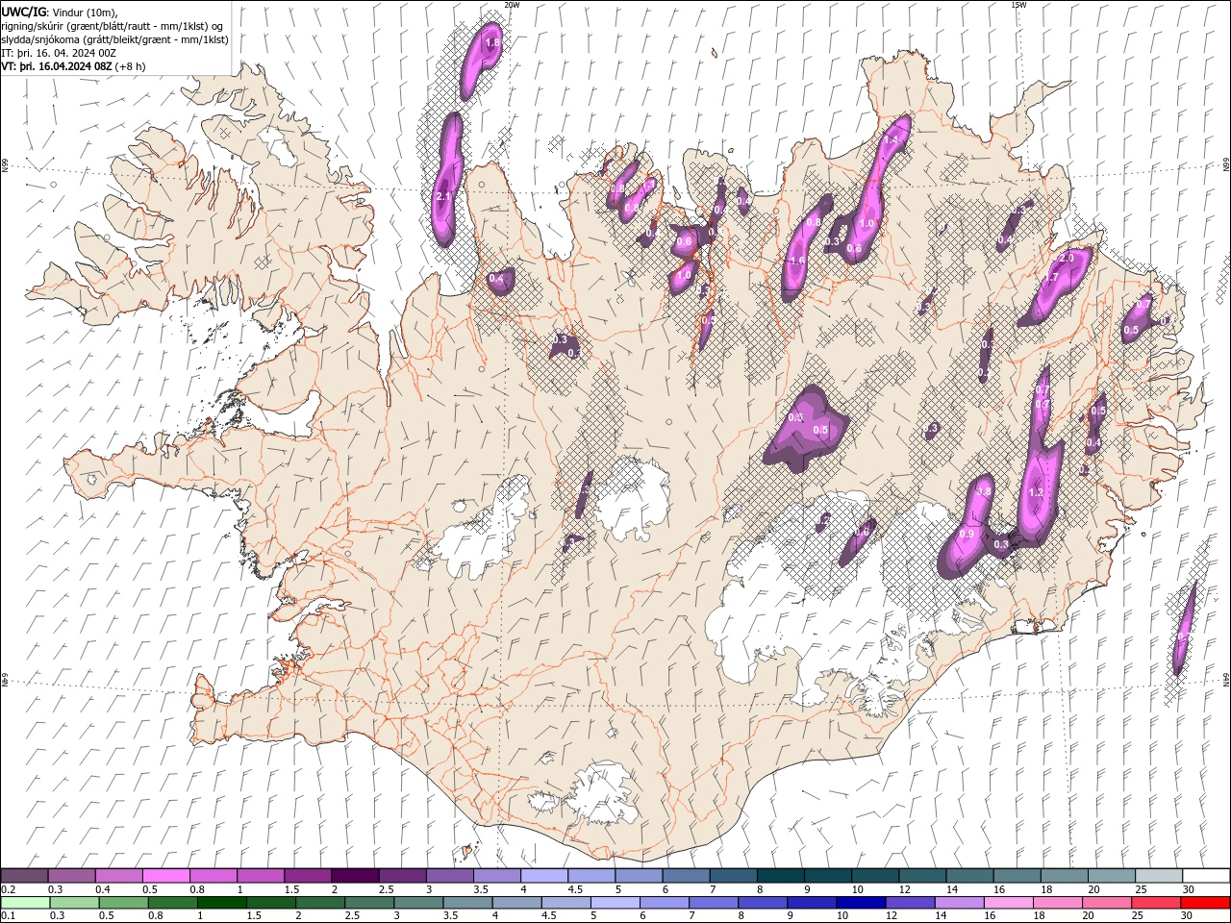Screen dimensions: 1231x923
Task: Click the 'VT: þri. 16.04.2024 08Z (+8 h)' line
Action: tap(74, 66)
